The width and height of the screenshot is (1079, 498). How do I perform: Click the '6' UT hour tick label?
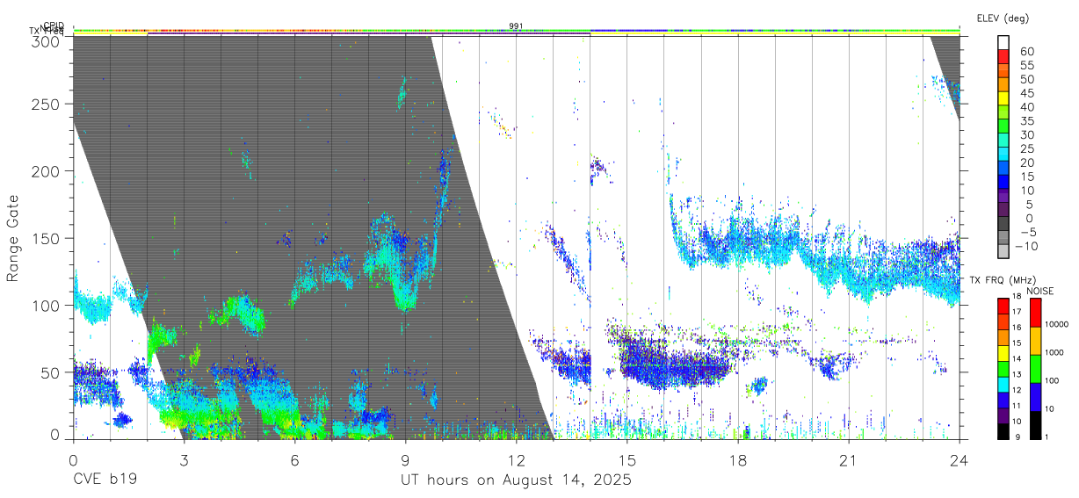(294, 460)
